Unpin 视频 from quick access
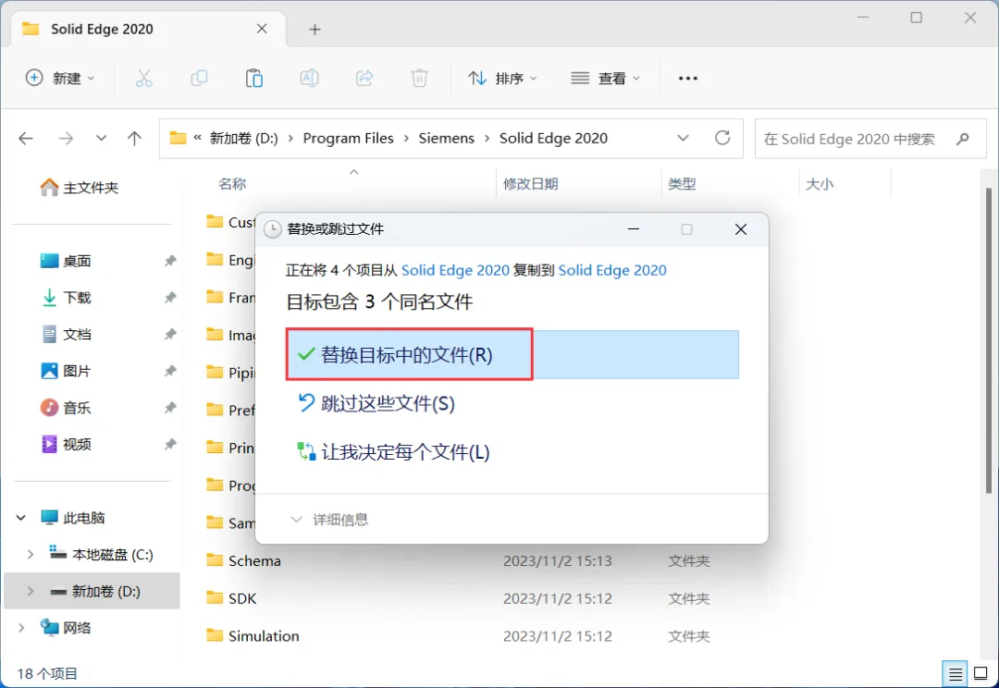Viewport: 999px width, 688px height. click(x=170, y=444)
